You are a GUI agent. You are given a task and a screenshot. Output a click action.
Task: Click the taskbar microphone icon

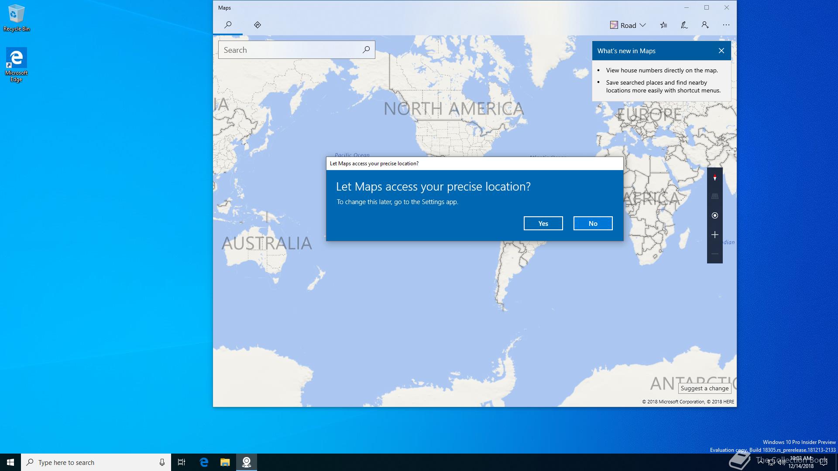point(162,462)
